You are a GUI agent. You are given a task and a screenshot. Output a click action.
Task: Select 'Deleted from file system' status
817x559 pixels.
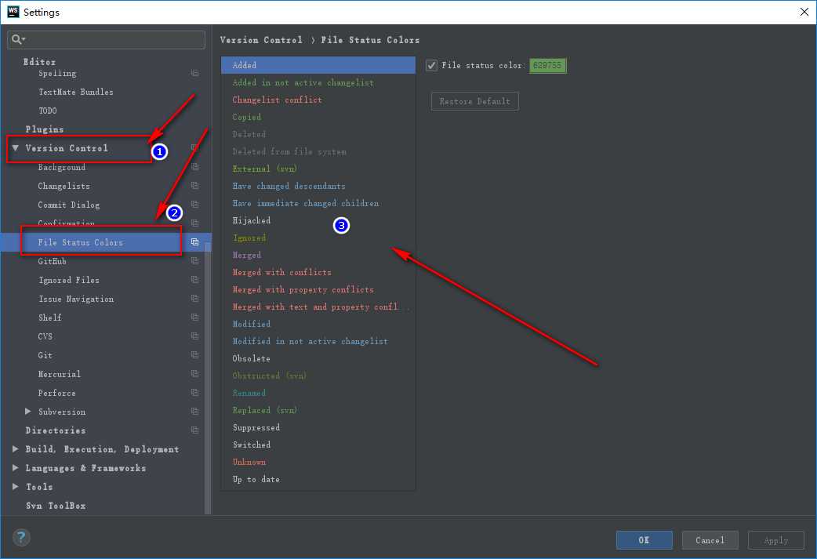click(x=318, y=151)
